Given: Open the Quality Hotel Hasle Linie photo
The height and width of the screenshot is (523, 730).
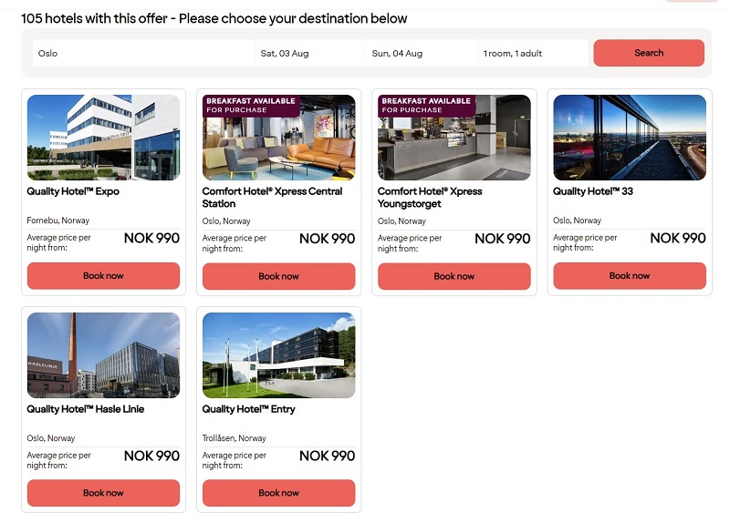Looking at the screenshot, I should 103,355.
